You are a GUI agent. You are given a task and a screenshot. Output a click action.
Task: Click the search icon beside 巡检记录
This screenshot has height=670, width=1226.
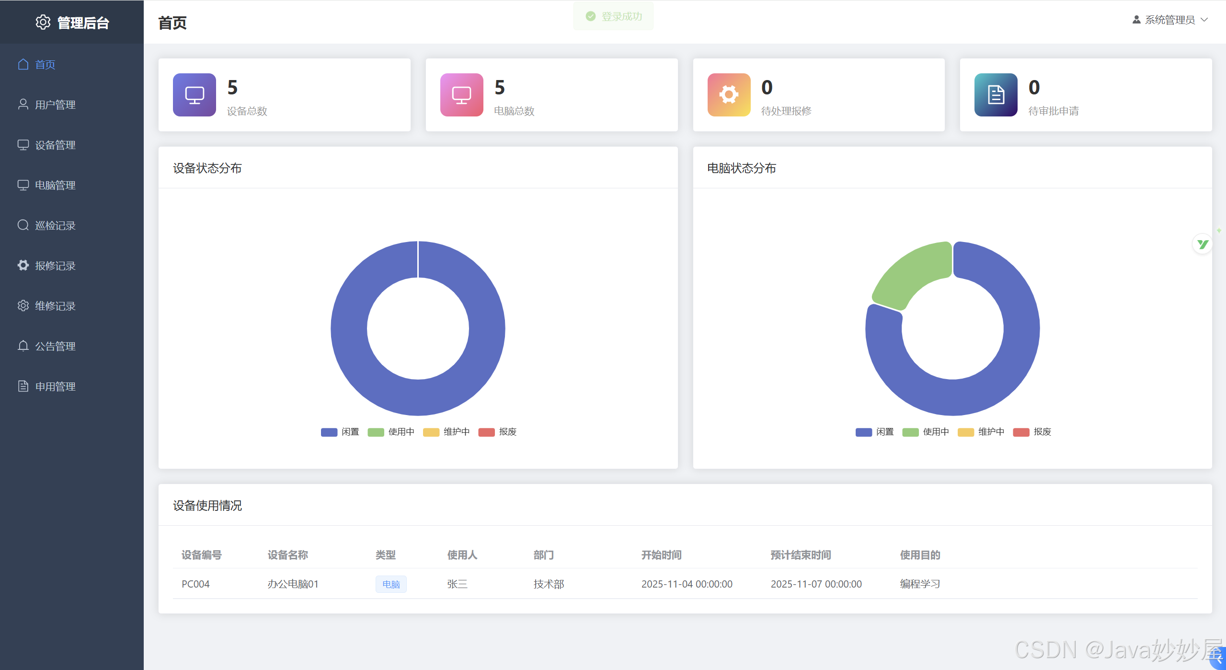pos(23,225)
